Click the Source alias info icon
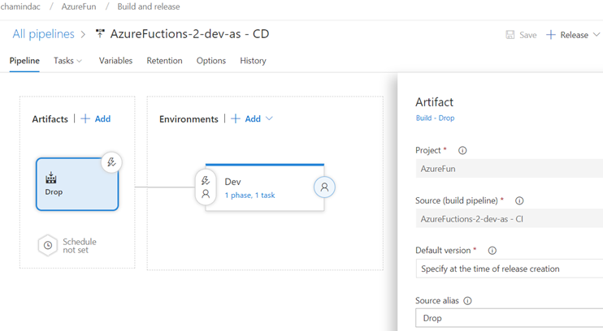 click(x=467, y=301)
